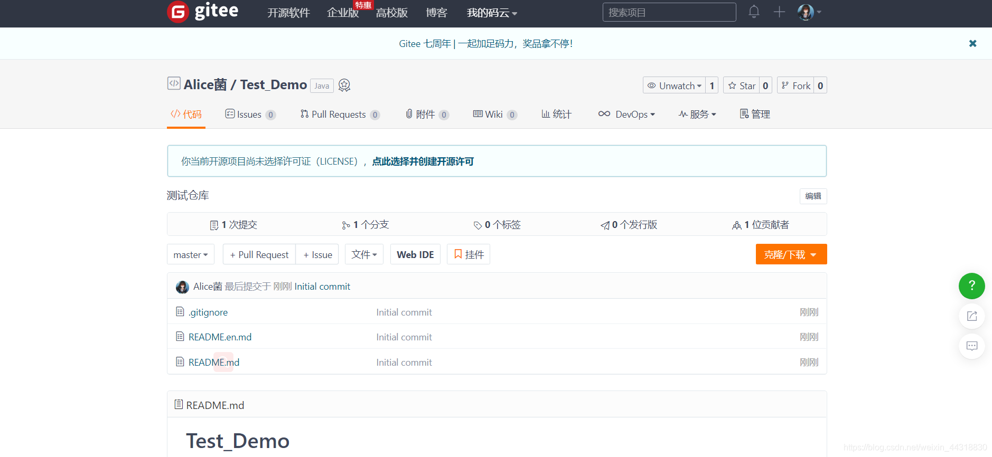Focus the 搜索项目 search field
Screen dimensions: 992x457
[x=669, y=12]
